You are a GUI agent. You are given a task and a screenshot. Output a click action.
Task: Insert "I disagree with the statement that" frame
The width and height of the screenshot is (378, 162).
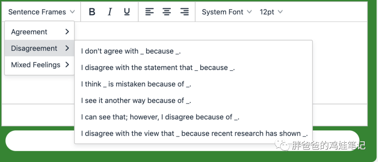coord(158,68)
